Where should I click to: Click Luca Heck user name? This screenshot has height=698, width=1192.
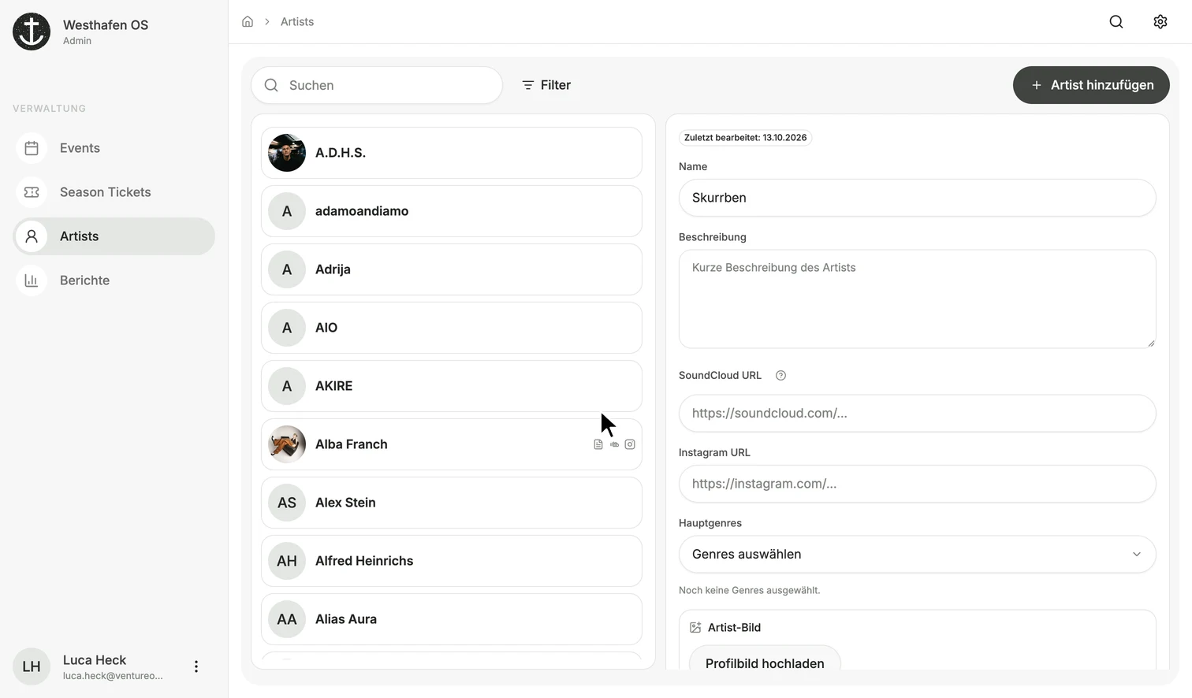[95, 660]
